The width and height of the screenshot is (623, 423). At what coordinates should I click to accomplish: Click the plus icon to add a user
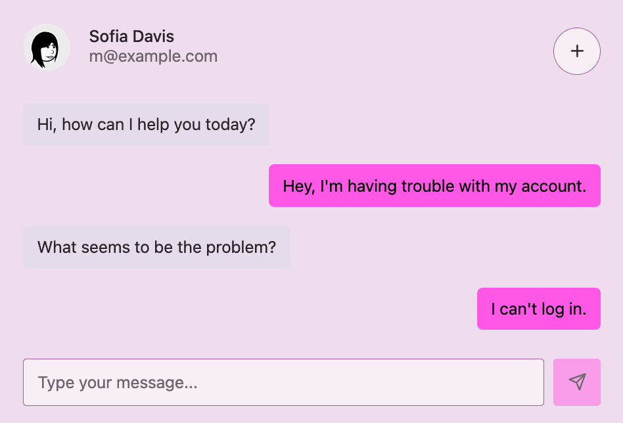(x=576, y=51)
